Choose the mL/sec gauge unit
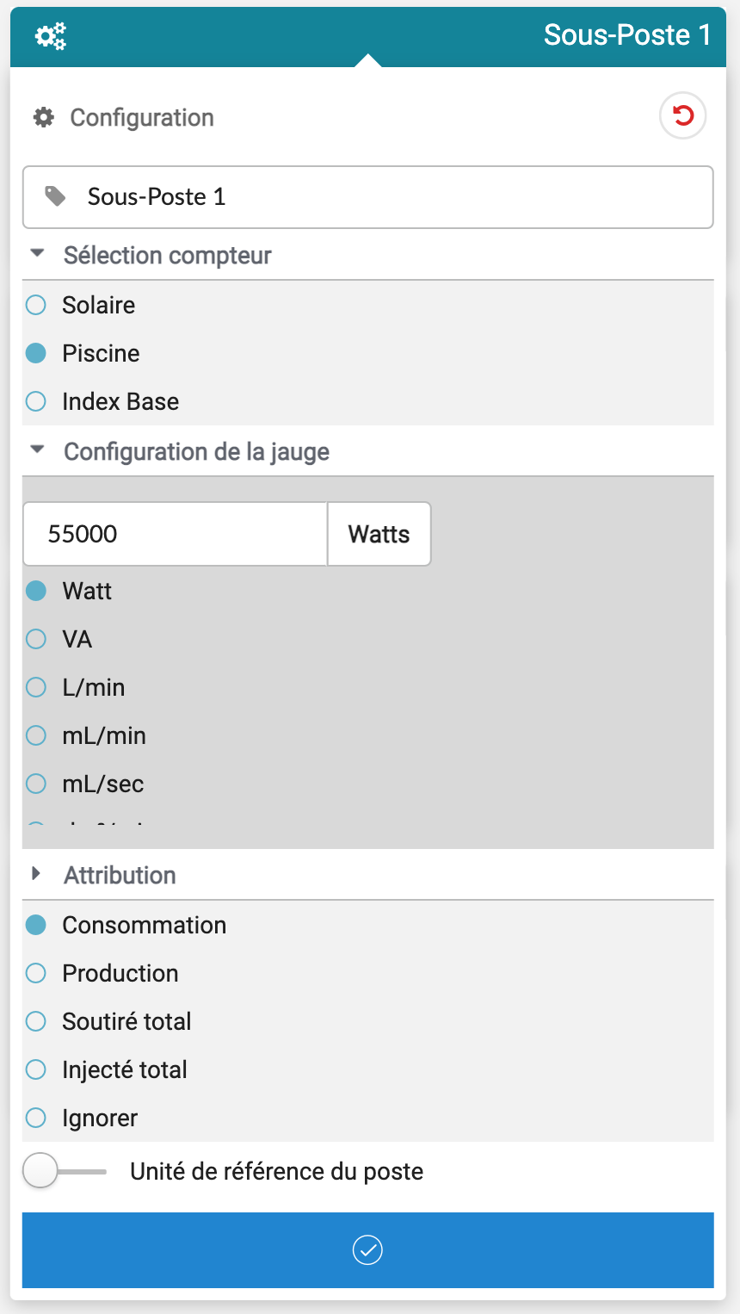The image size is (740, 1314). (x=36, y=784)
